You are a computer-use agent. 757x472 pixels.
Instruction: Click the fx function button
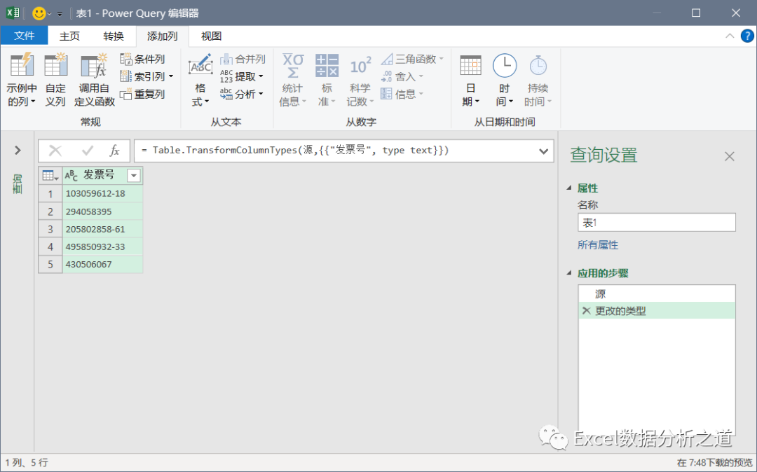[114, 151]
